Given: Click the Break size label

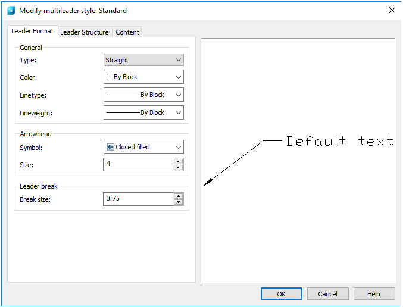Looking at the screenshot, I should click(x=35, y=199).
